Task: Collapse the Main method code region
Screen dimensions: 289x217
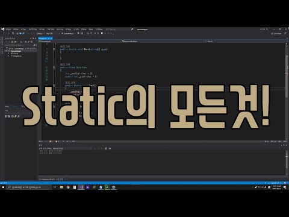Action: coord(54,49)
